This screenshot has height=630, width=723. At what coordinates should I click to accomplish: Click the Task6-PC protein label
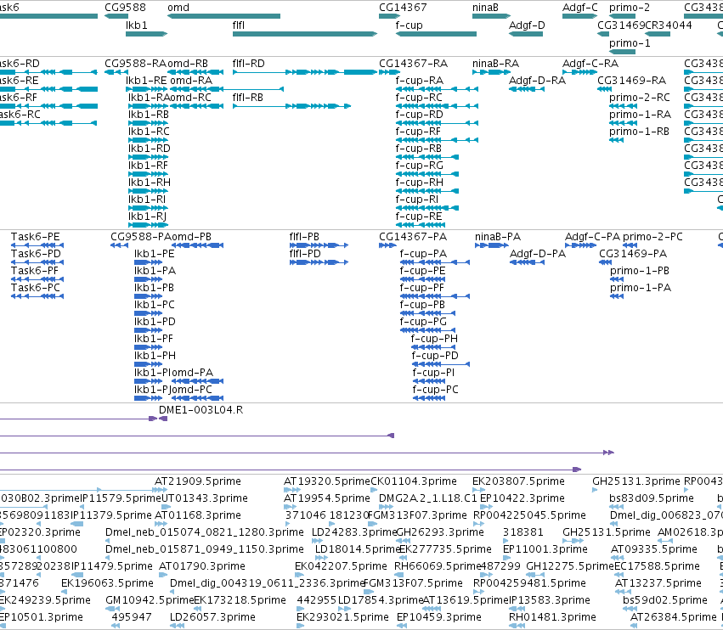click(36, 288)
